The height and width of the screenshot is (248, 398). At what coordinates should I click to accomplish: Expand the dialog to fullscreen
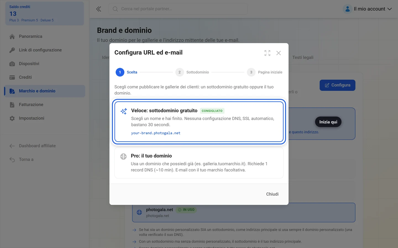coord(267,53)
